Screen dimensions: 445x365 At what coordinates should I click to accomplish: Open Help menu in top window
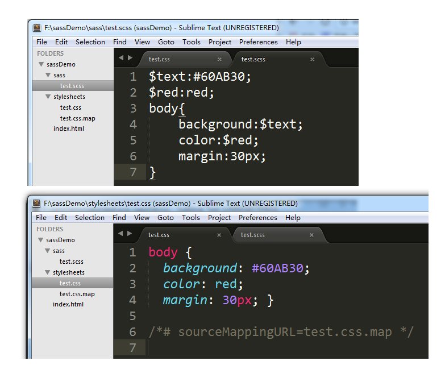tap(293, 42)
